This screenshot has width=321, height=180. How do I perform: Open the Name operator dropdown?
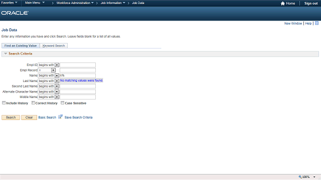coord(49,75)
